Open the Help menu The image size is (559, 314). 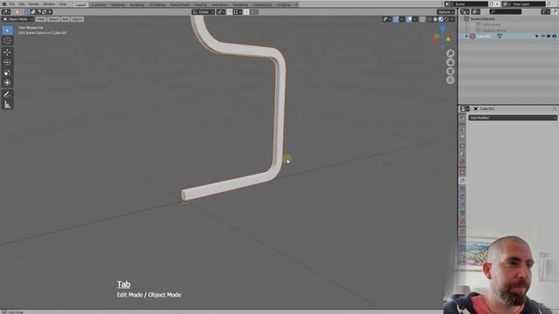63,3
